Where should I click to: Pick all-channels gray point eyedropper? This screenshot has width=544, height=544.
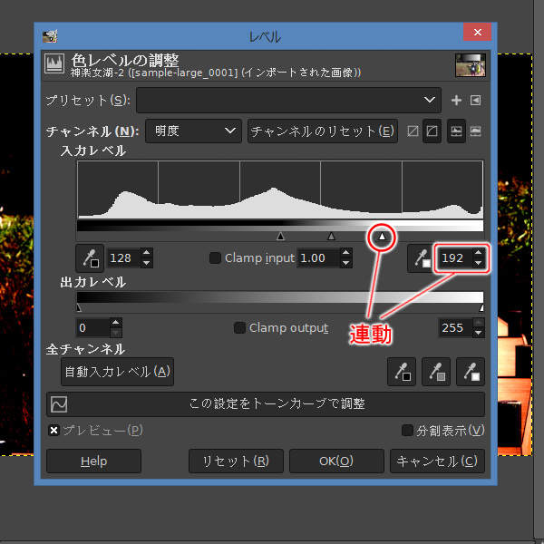tap(436, 372)
